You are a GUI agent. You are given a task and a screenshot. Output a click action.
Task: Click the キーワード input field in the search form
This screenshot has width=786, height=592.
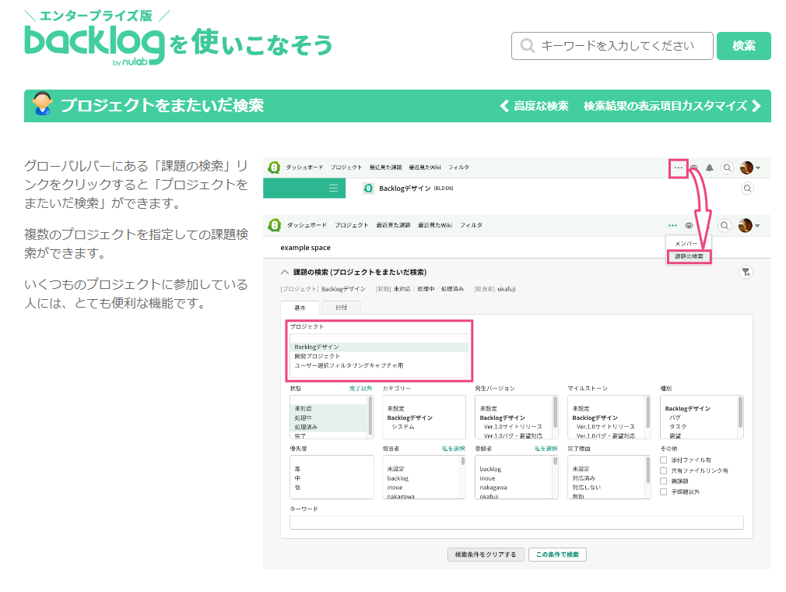[x=516, y=522]
